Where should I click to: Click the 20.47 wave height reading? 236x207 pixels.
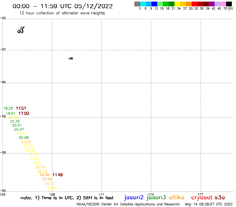[19, 129]
